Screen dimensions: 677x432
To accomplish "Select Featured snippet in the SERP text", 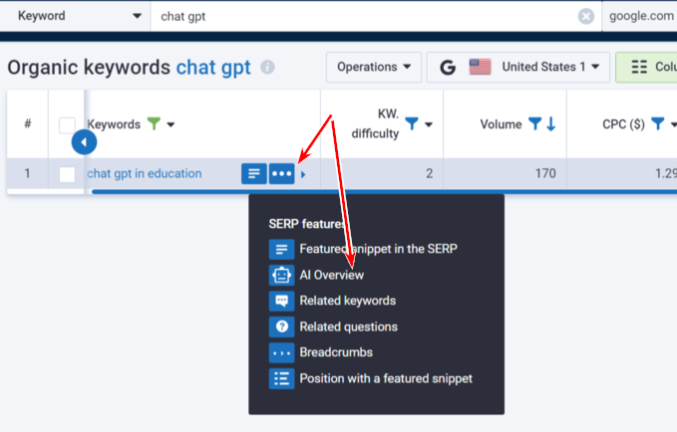I will click(x=378, y=249).
